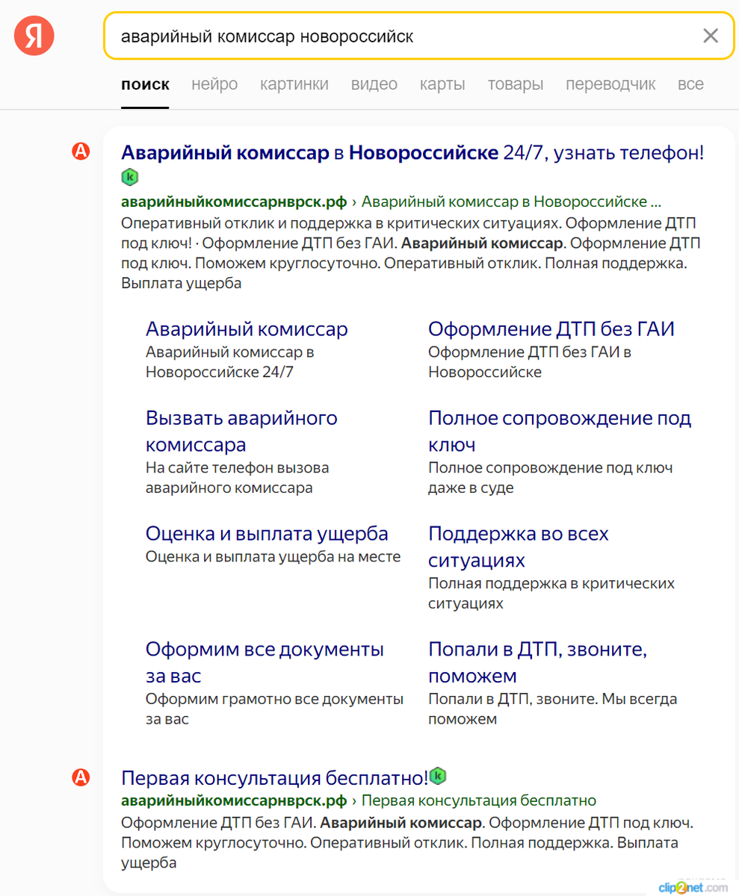Open the 'картинки' tab

coord(294,84)
